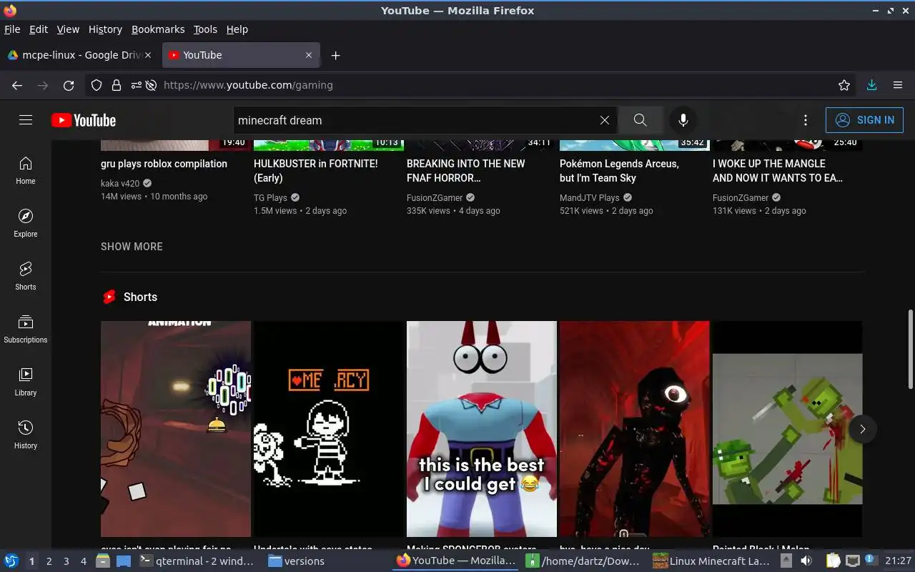Open the desktop start menu icon

pos(11,561)
